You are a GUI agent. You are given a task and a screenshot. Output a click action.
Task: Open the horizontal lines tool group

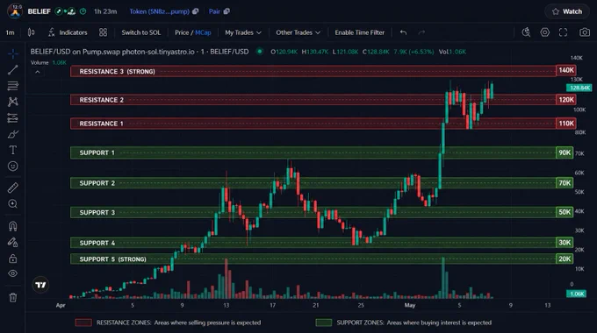(13, 86)
